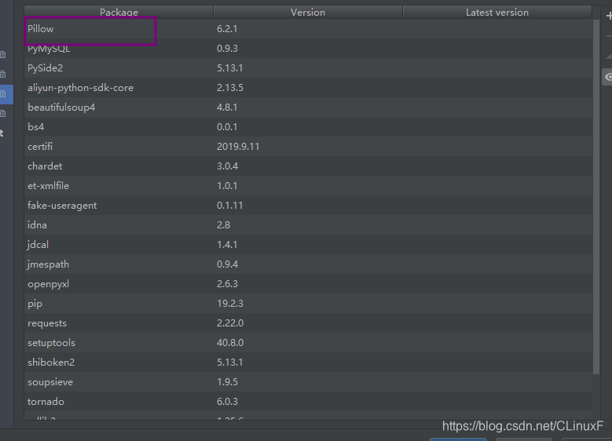
Task: Click certifi's version 2019.9.11
Action: [238, 147]
